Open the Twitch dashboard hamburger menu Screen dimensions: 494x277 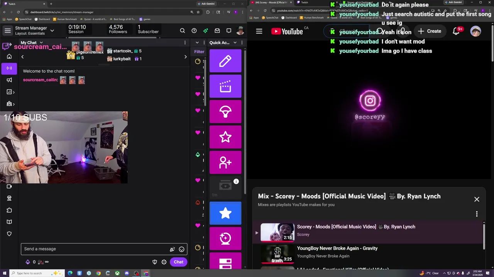pos(8,31)
